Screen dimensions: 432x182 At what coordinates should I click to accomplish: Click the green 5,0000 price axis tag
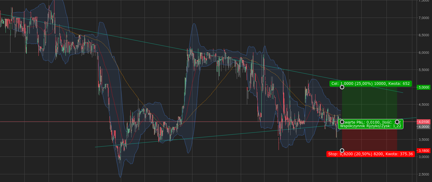(424, 87)
